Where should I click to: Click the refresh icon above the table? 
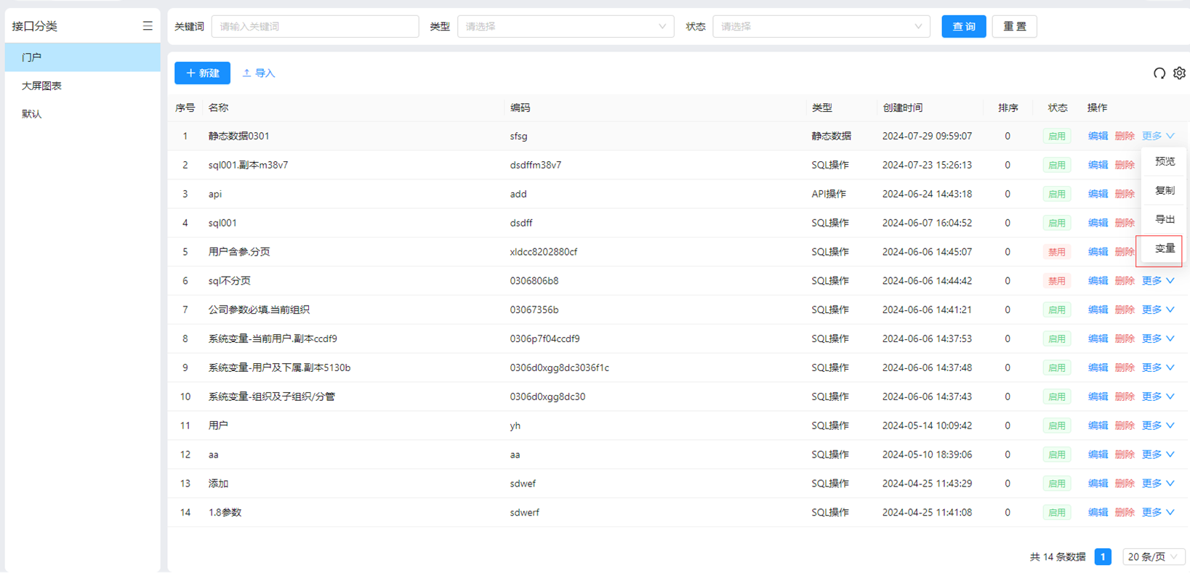click(1159, 73)
